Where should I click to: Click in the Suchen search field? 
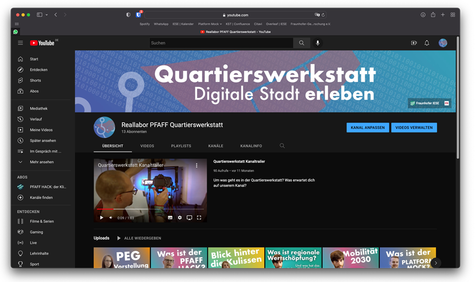(221, 43)
